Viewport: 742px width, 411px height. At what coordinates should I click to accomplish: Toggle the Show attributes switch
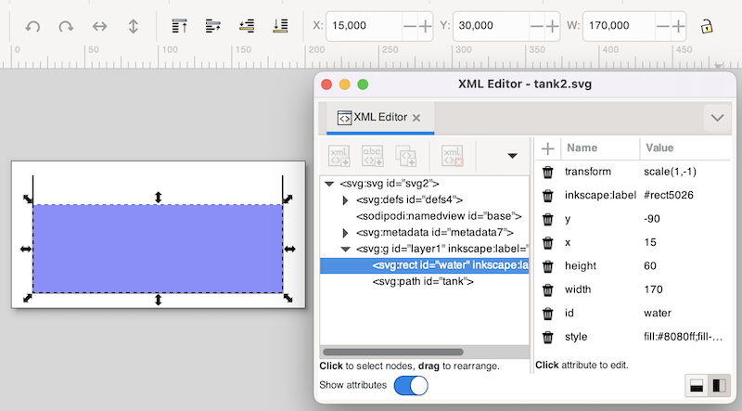coord(411,385)
